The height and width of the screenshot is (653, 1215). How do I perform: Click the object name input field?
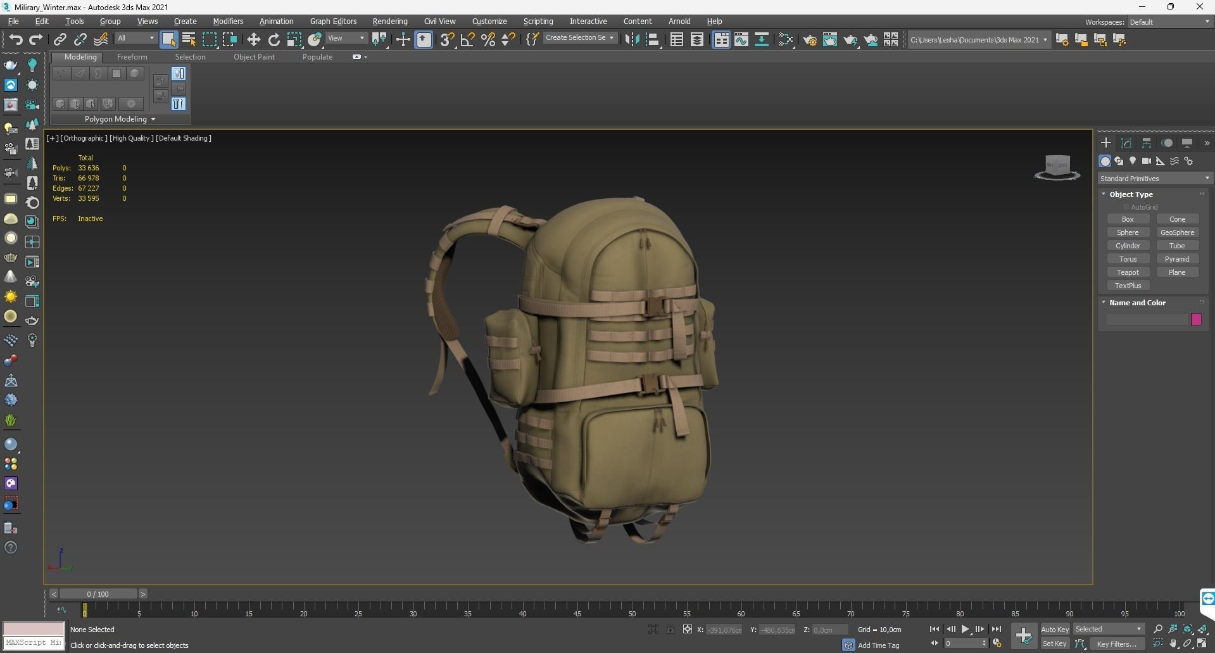1147,319
